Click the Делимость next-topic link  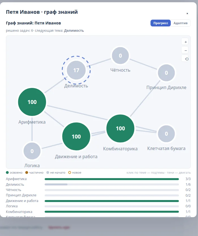coord(74,31)
